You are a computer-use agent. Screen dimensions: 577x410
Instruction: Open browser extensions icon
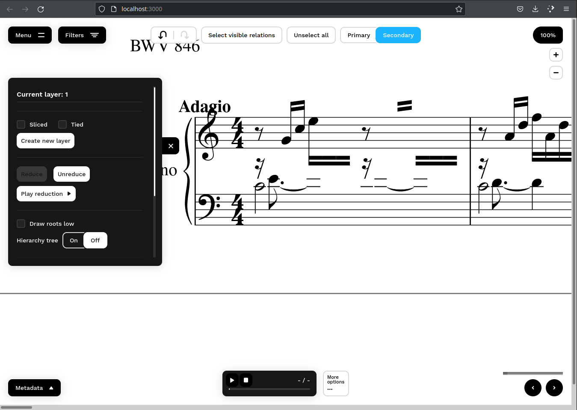(x=551, y=9)
